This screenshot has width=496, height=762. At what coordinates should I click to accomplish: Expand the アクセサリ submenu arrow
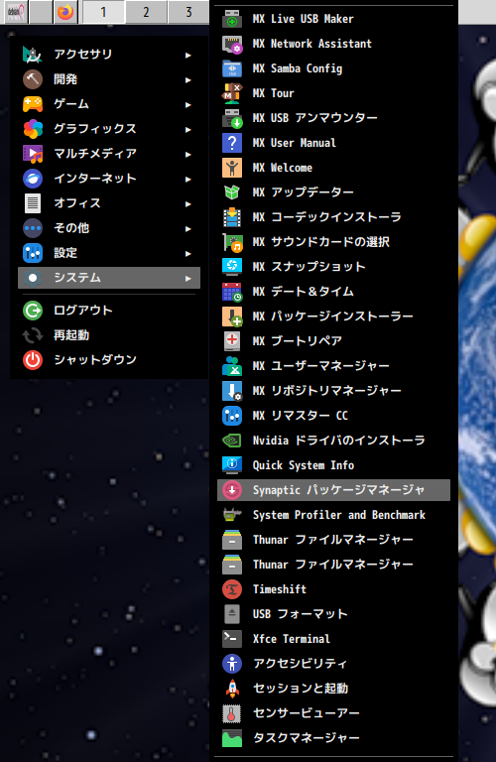(x=188, y=55)
